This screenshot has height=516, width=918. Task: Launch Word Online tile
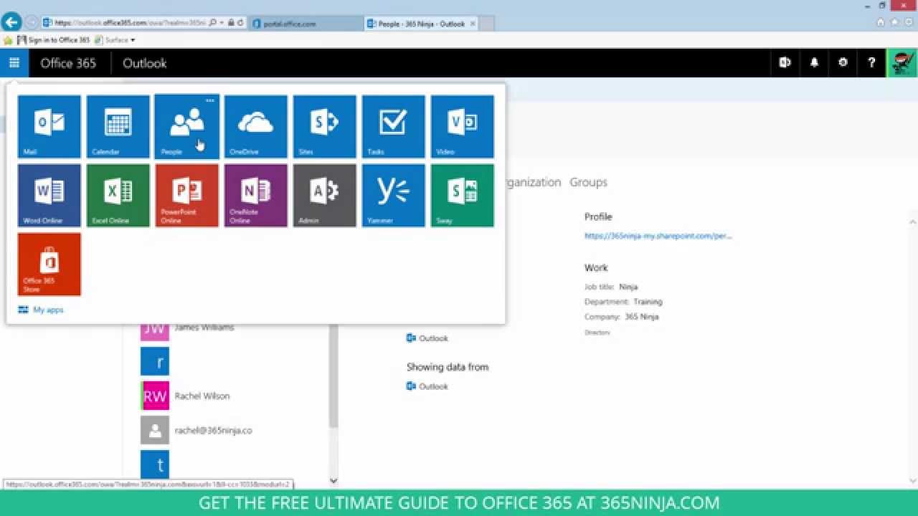click(x=49, y=196)
